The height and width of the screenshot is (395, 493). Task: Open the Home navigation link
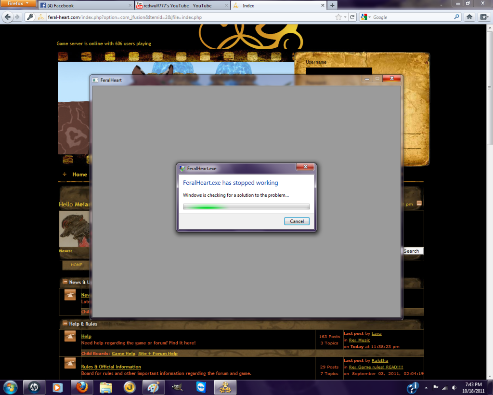(x=79, y=175)
